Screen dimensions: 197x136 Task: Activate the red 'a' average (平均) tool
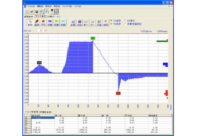pyautogui.click(x=43, y=23)
